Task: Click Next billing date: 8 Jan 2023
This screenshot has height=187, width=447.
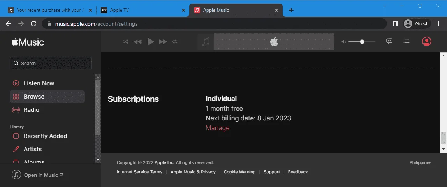Action: pyautogui.click(x=248, y=118)
